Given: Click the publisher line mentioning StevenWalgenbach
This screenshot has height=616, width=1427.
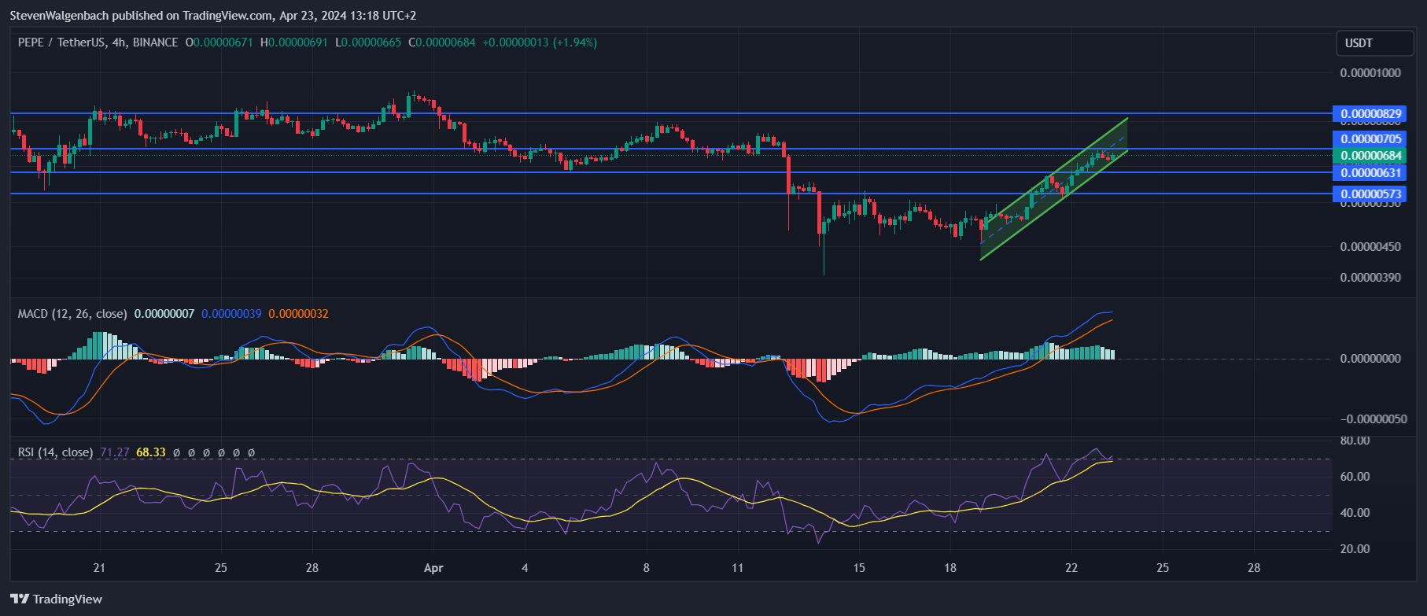Looking at the screenshot, I should [213, 16].
